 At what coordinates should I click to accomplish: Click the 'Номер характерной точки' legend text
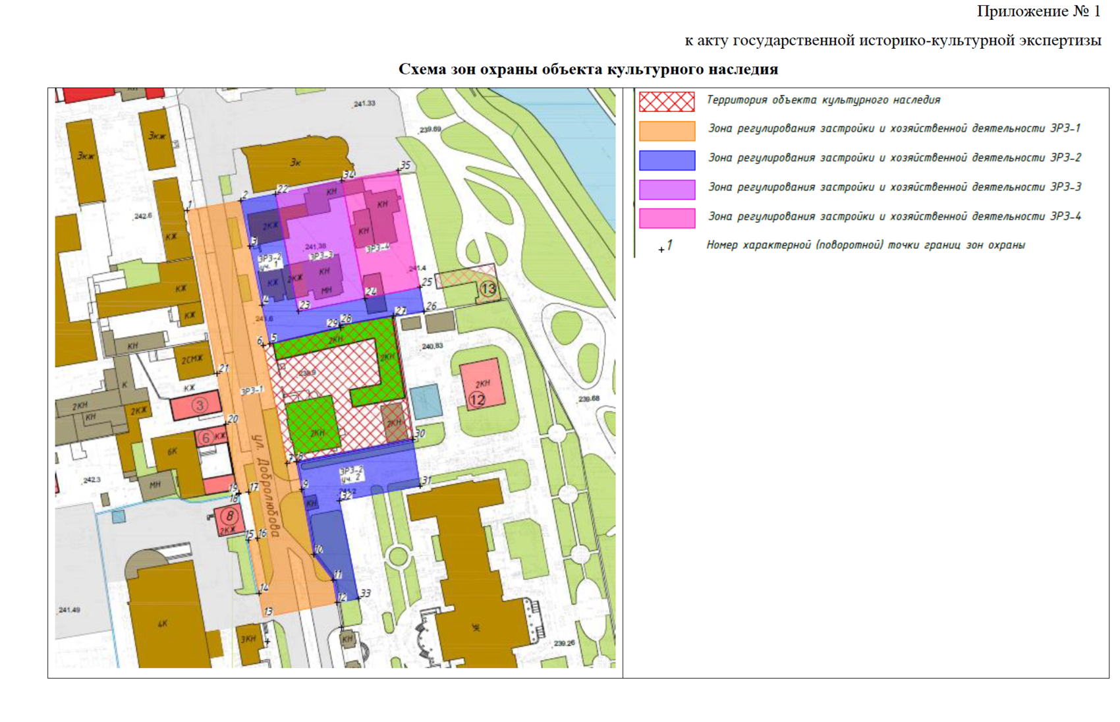click(x=865, y=245)
